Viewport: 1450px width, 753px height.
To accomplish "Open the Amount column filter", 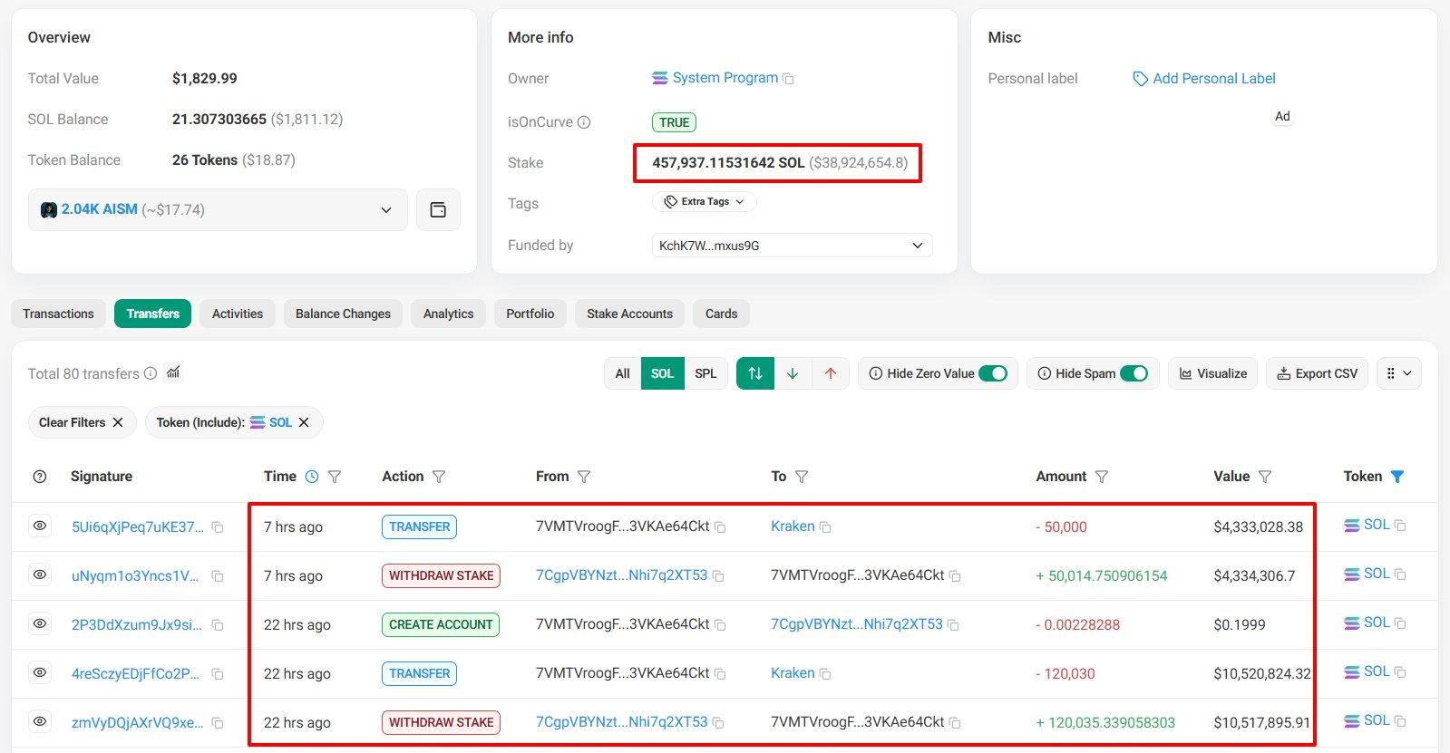I will pos(1102,477).
